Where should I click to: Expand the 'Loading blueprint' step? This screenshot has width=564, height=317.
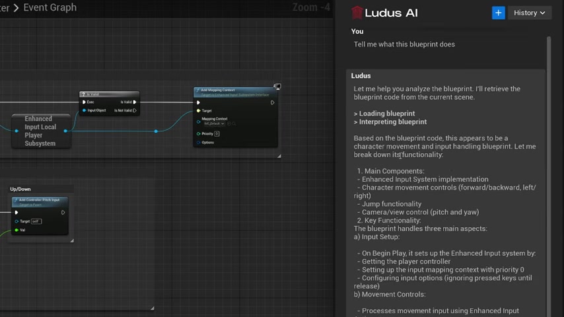pyautogui.click(x=384, y=114)
